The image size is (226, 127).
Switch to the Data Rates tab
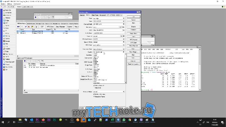(x=95, y=15)
